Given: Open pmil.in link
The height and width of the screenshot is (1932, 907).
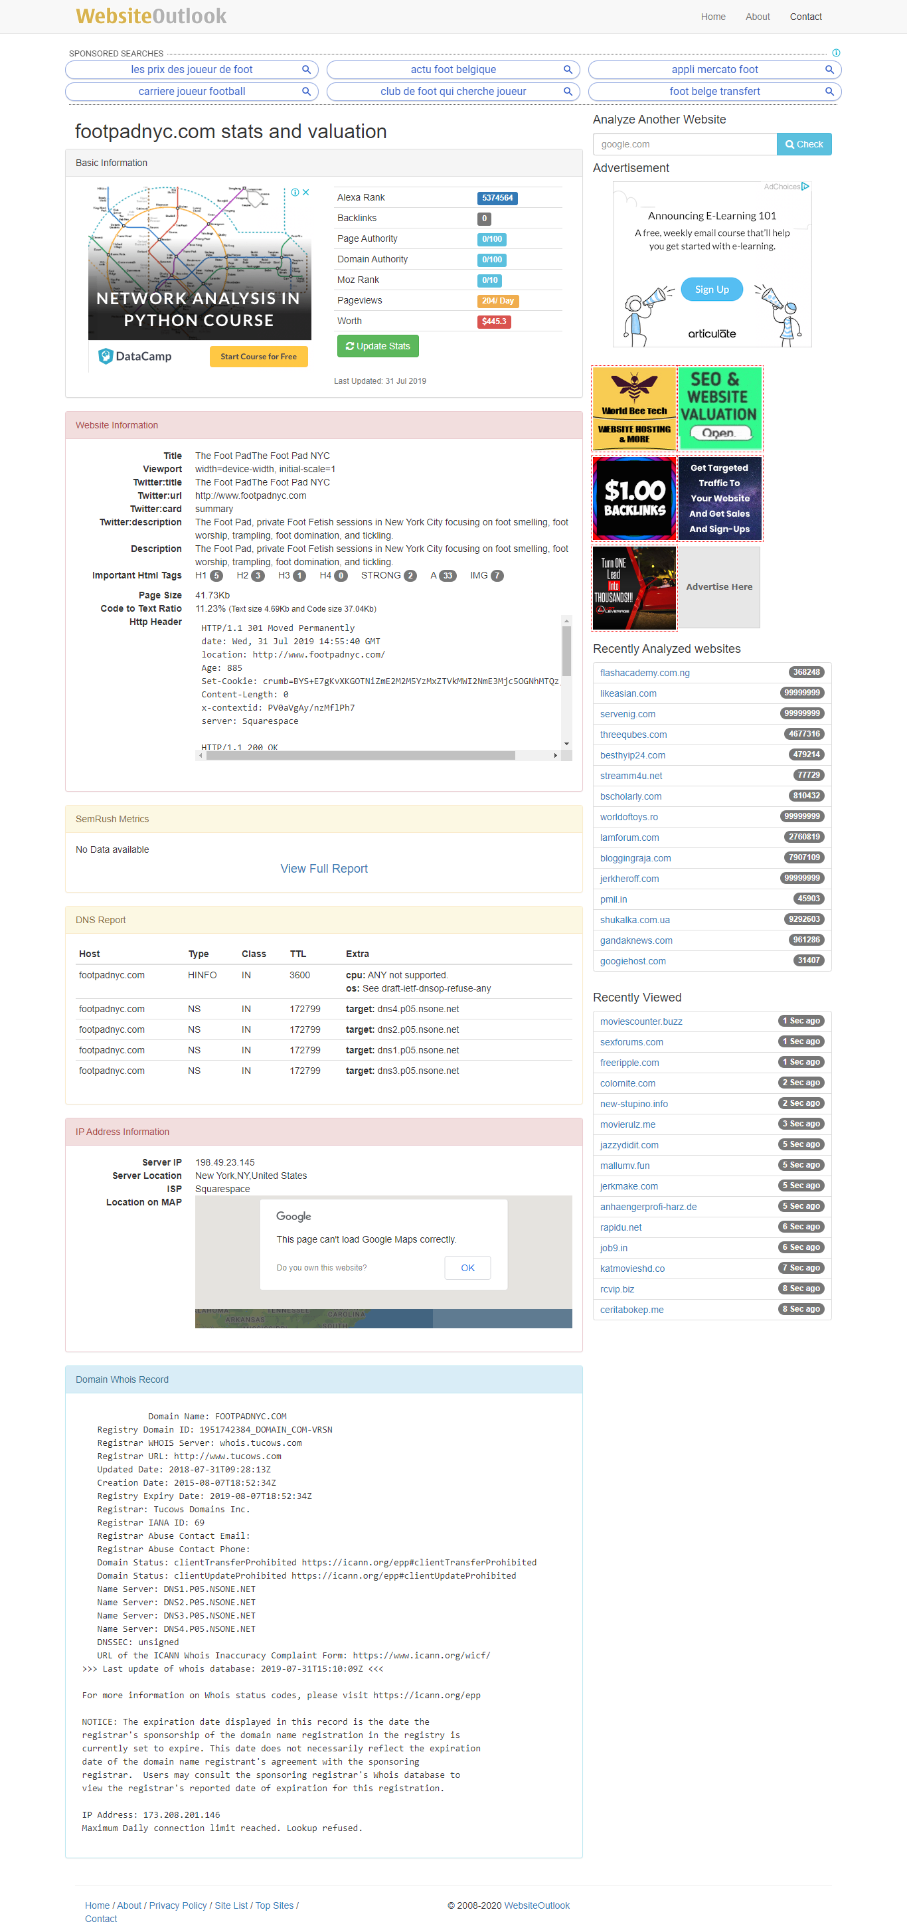Looking at the screenshot, I should point(613,899).
